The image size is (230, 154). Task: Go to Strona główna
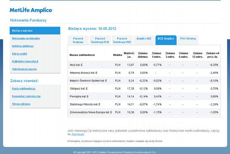click(21, 104)
